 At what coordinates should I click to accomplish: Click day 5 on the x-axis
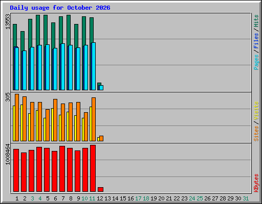pos(48,198)
